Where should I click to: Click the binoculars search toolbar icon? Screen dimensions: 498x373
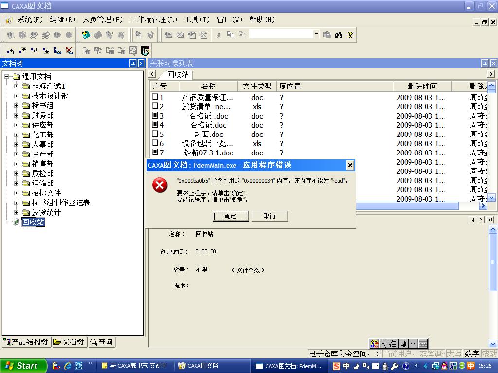338,34
